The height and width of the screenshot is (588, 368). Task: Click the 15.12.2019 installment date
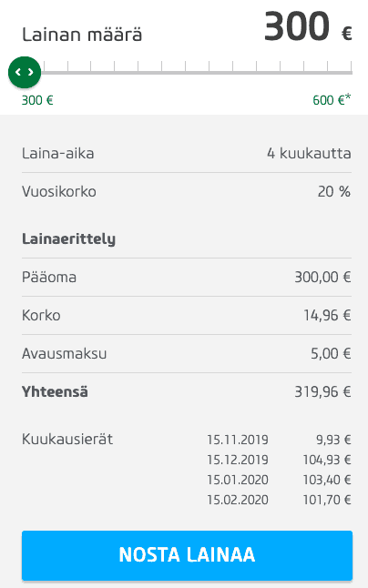pyautogui.click(x=238, y=460)
